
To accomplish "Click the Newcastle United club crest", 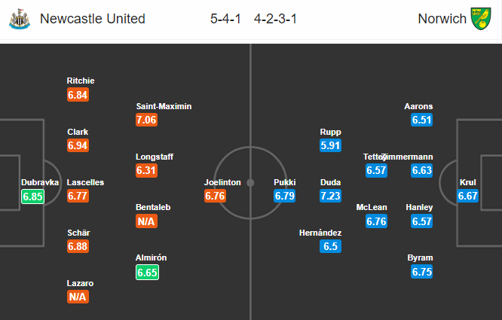I will click(20, 19).
